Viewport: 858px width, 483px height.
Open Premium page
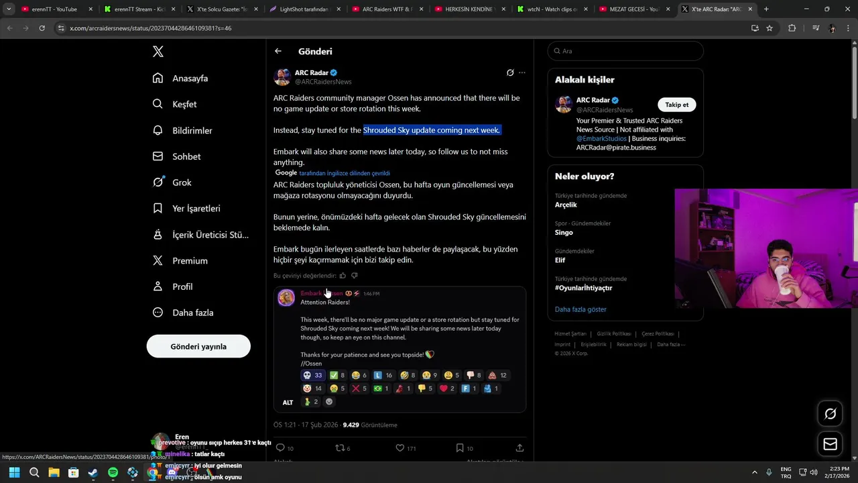pyautogui.click(x=180, y=260)
